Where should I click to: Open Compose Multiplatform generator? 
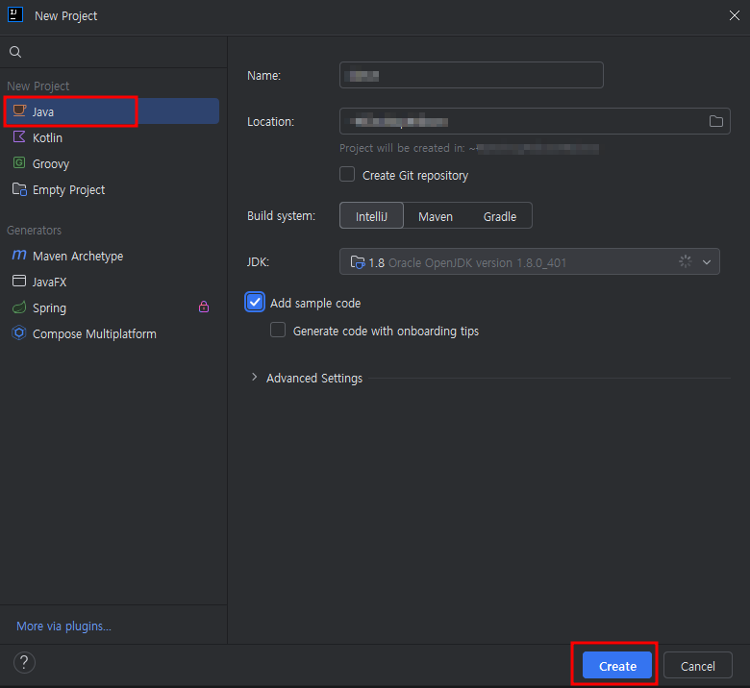(112, 333)
